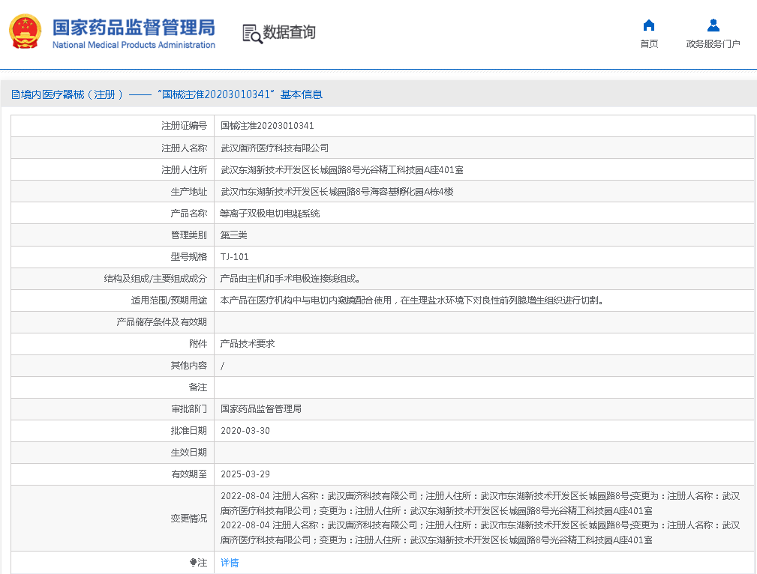Click the 政务服务门户 text label
Image resolution: width=757 pixels, height=574 pixels.
713,44
